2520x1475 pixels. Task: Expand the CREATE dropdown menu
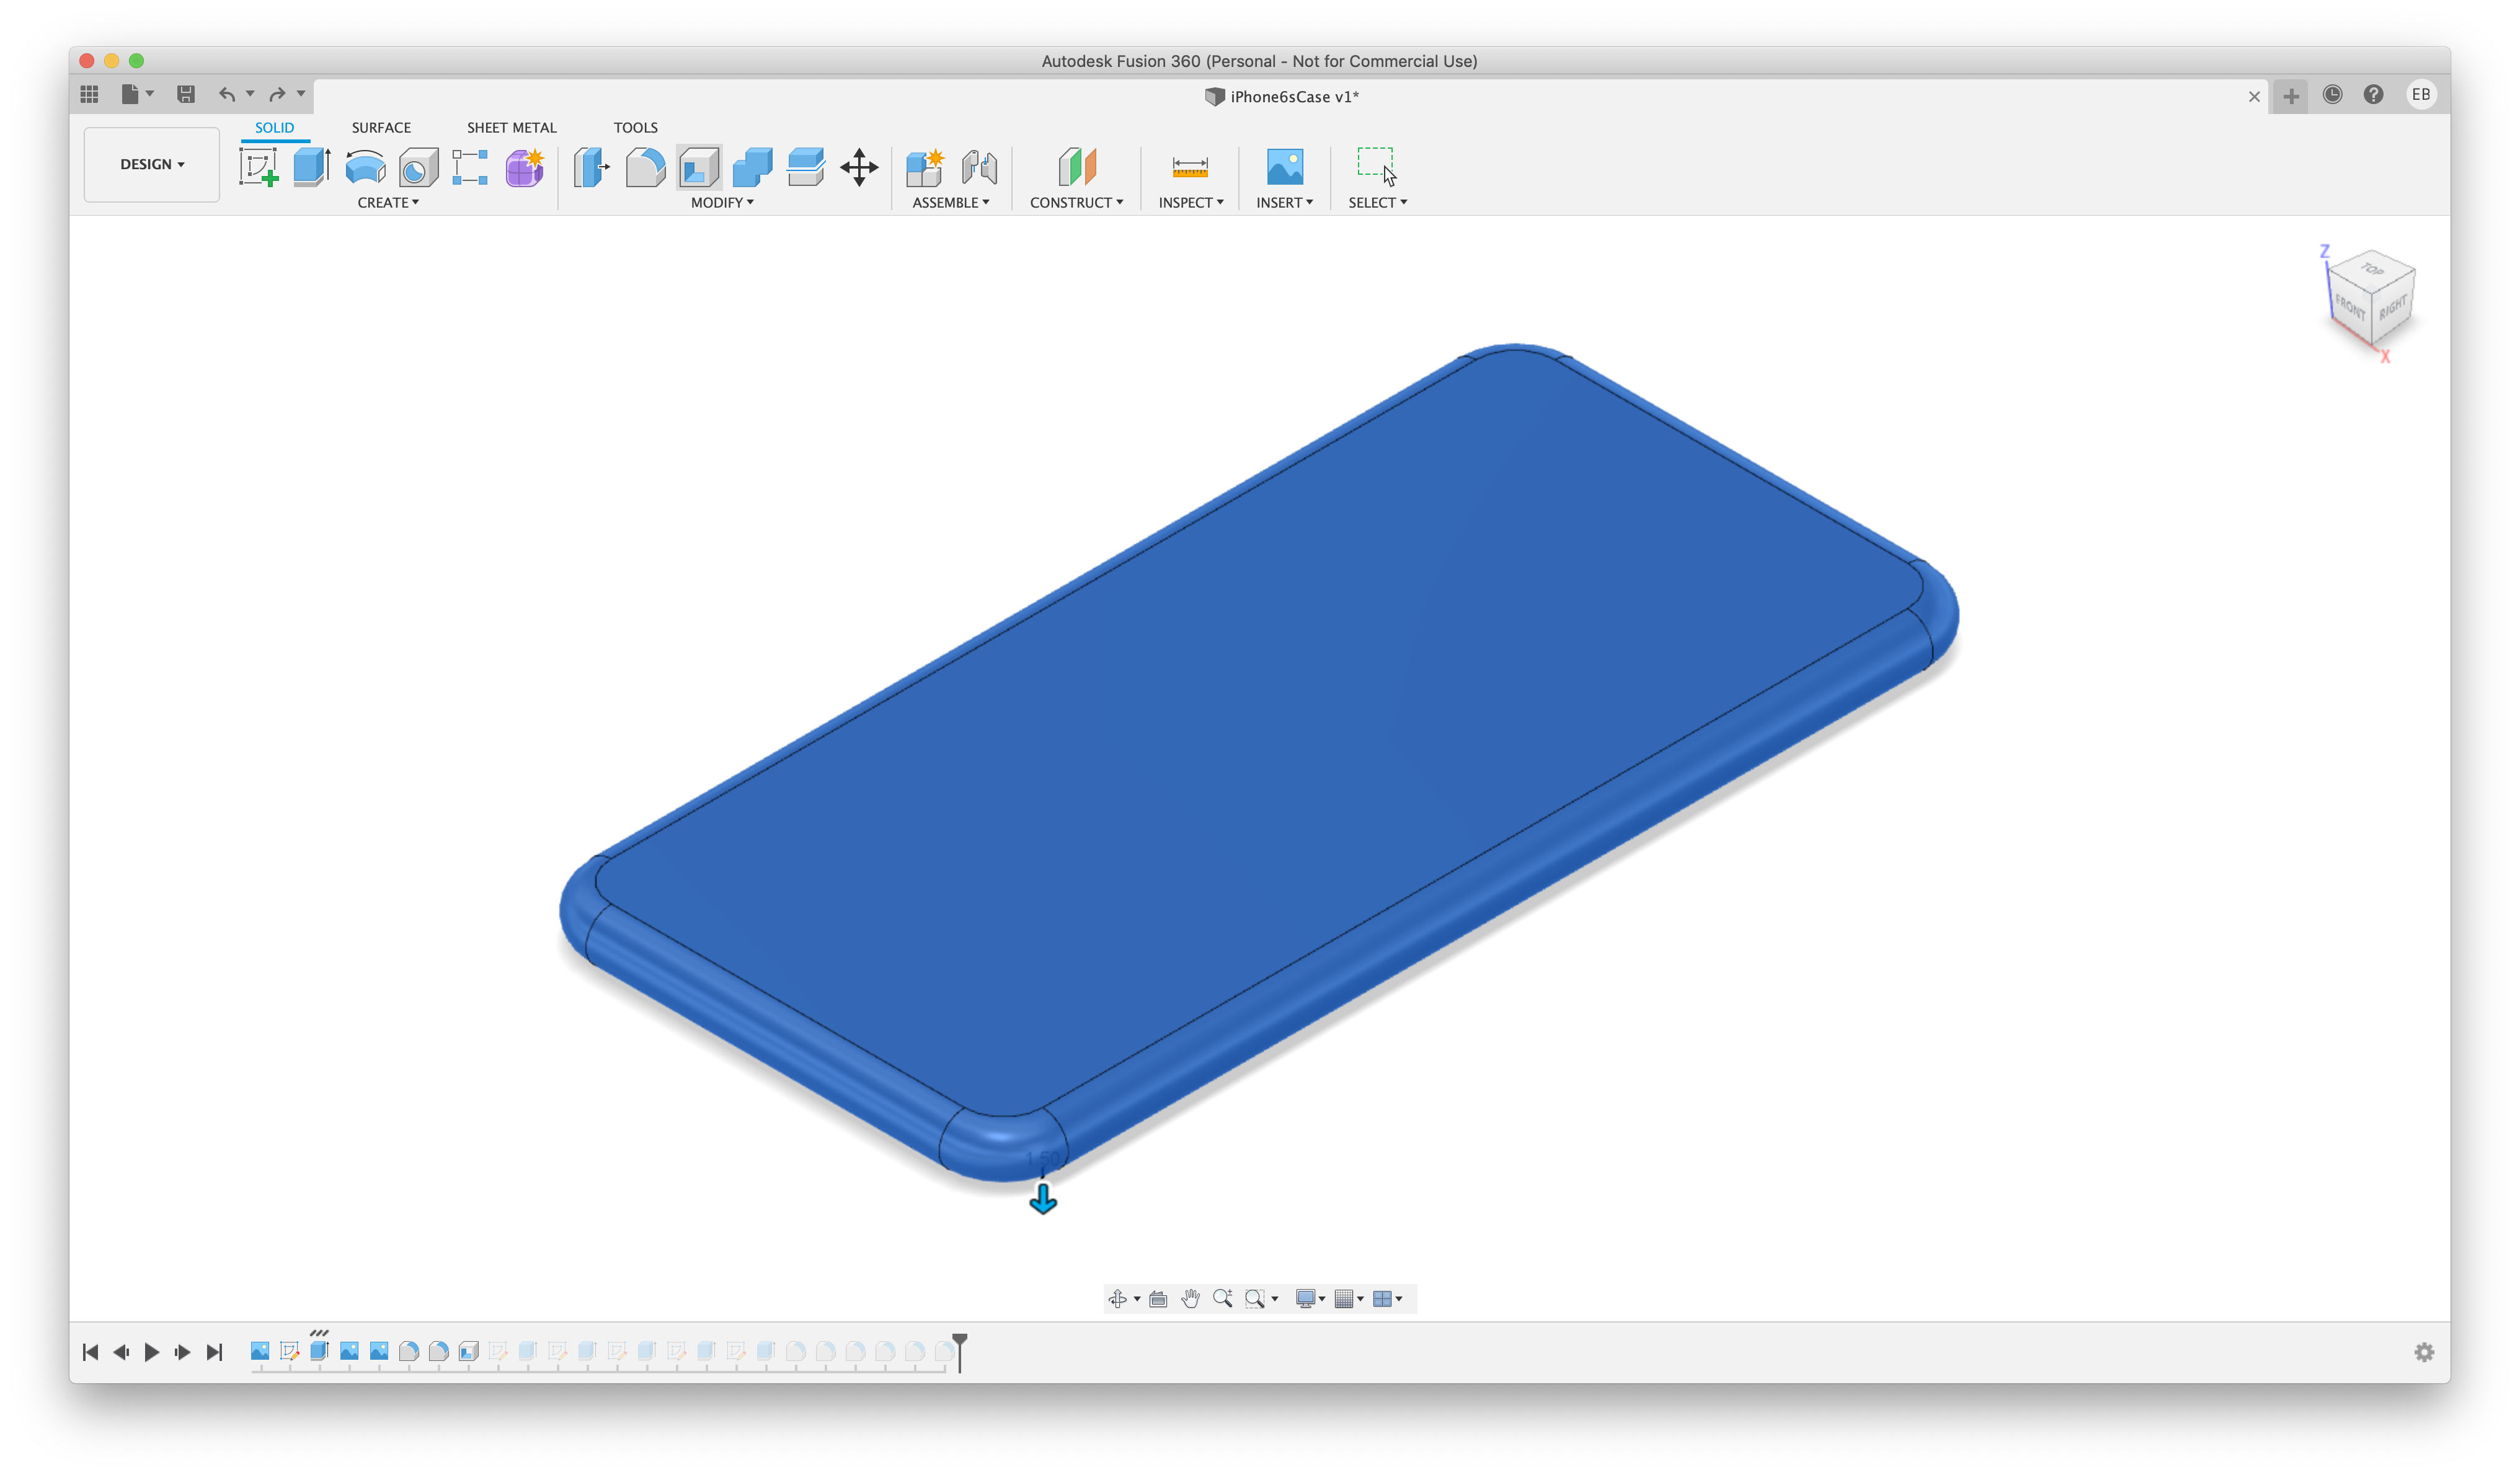[388, 203]
